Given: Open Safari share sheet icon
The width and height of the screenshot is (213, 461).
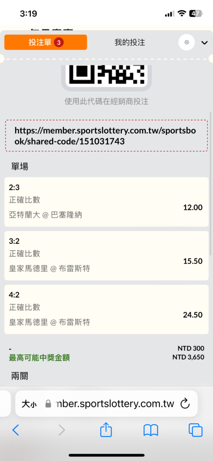Looking at the screenshot, I should tap(106, 430).
